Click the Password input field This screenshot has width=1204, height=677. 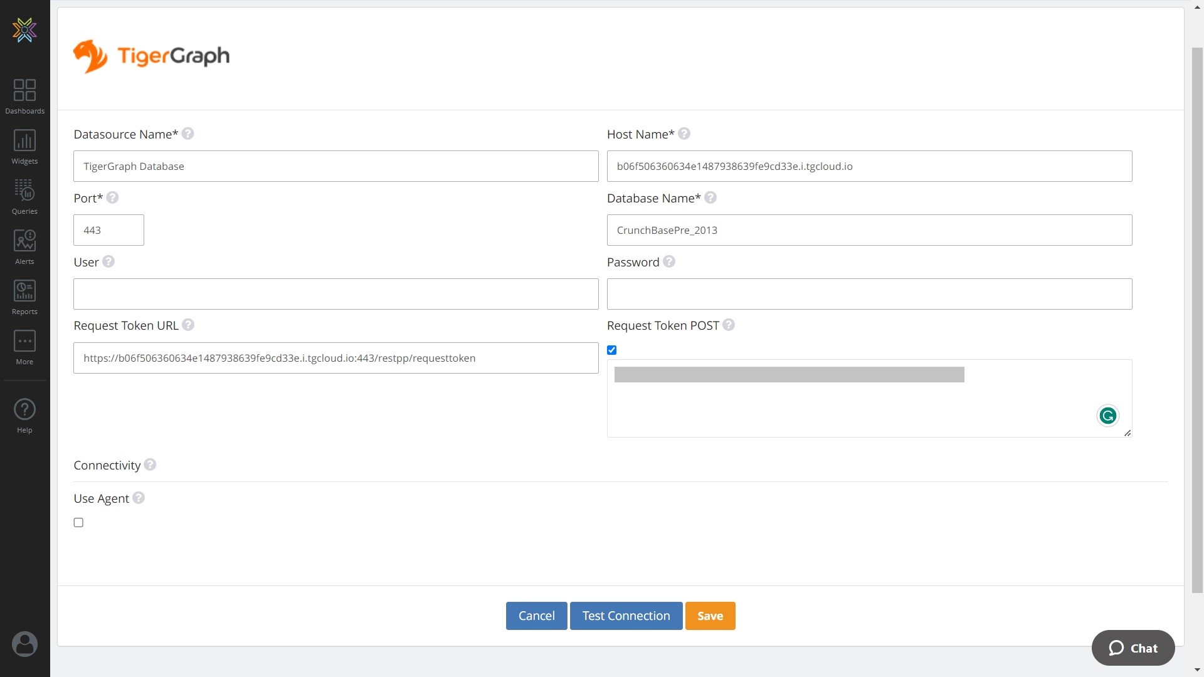(x=869, y=293)
